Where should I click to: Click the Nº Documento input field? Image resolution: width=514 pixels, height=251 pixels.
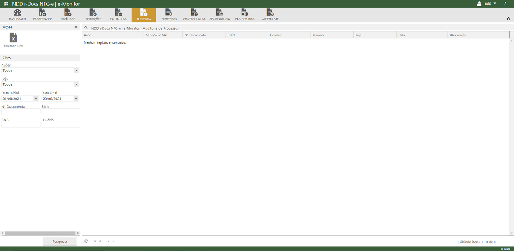point(21,111)
